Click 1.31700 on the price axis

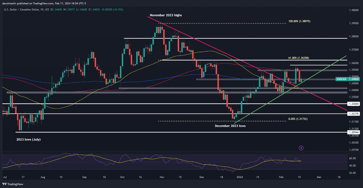click(353, 122)
